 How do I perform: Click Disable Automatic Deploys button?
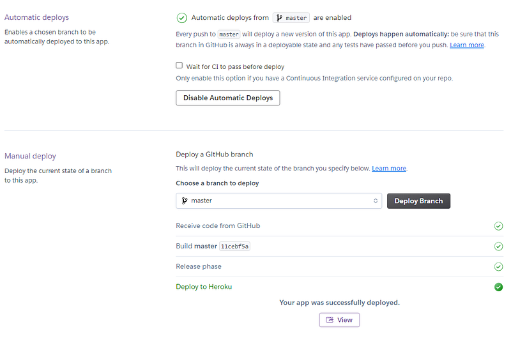coord(228,98)
